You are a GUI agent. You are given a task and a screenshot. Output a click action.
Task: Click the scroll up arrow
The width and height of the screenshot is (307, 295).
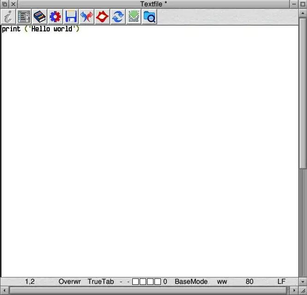point(303,13)
